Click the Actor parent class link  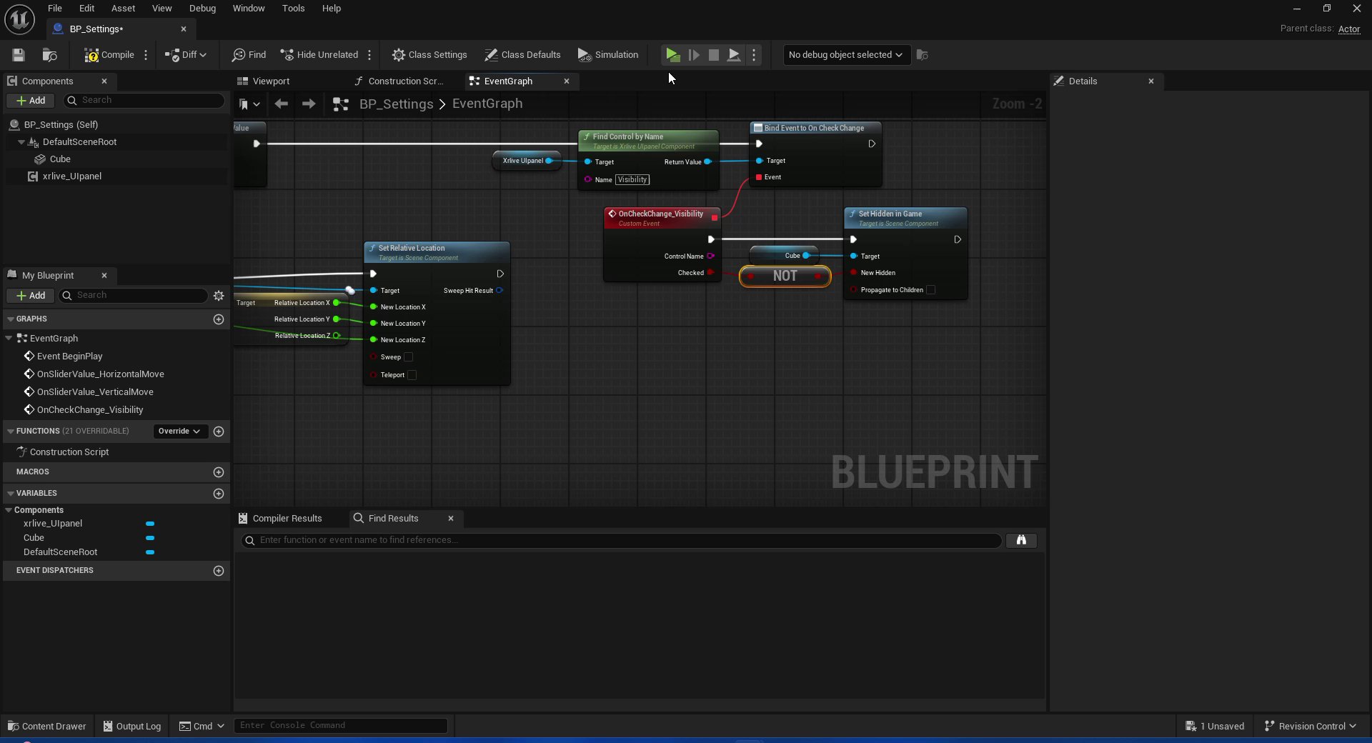[x=1349, y=29]
